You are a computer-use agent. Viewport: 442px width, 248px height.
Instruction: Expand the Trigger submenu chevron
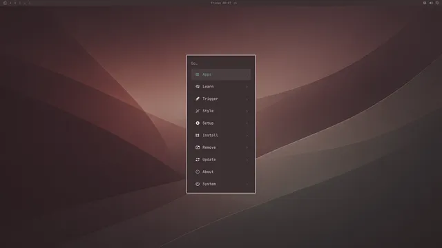(247, 99)
